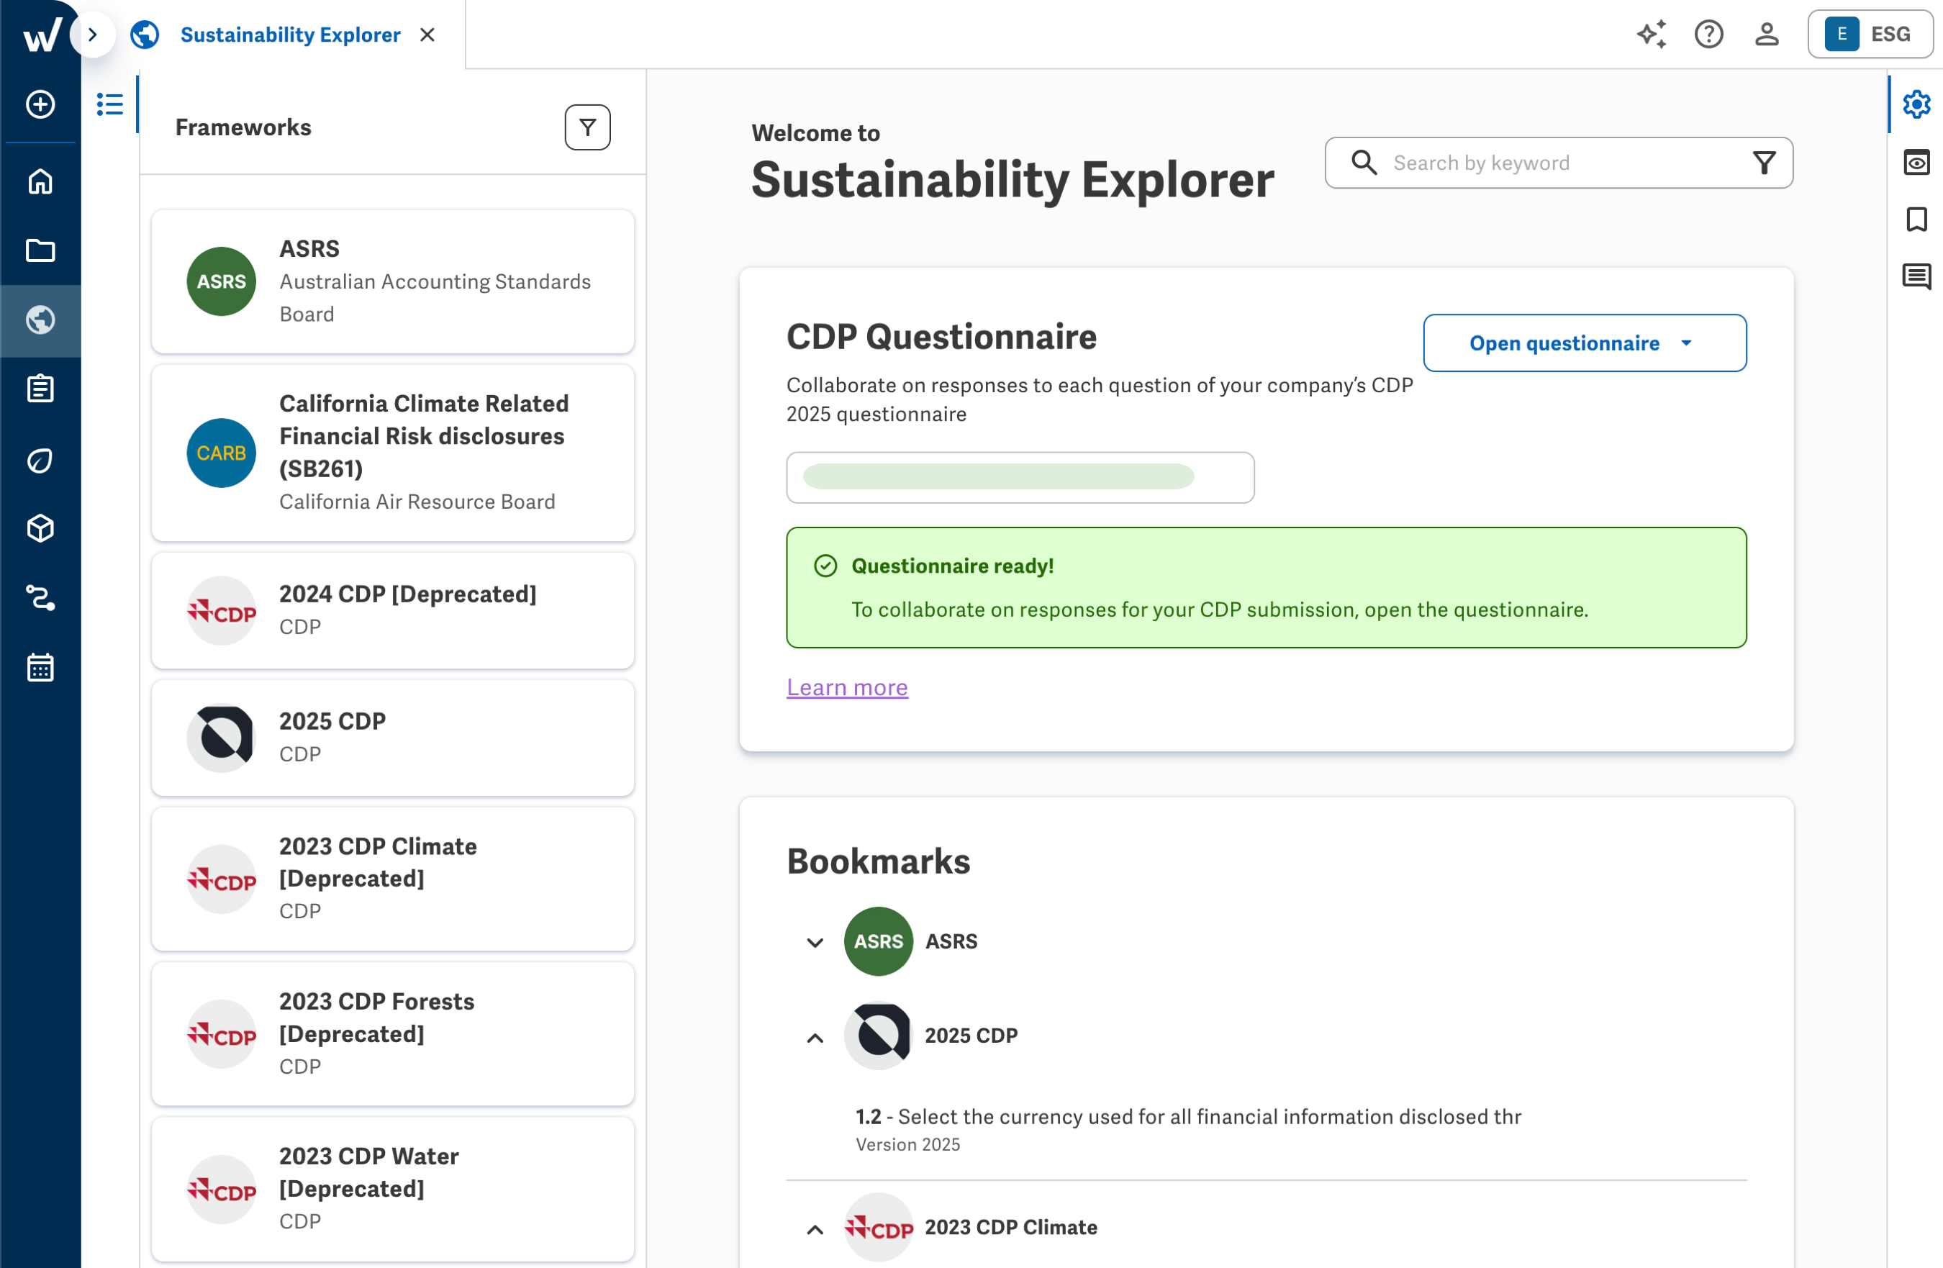Open the AI sparkle assistant icon
The width and height of the screenshot is (1943, 1268).
coord(1652,35)
